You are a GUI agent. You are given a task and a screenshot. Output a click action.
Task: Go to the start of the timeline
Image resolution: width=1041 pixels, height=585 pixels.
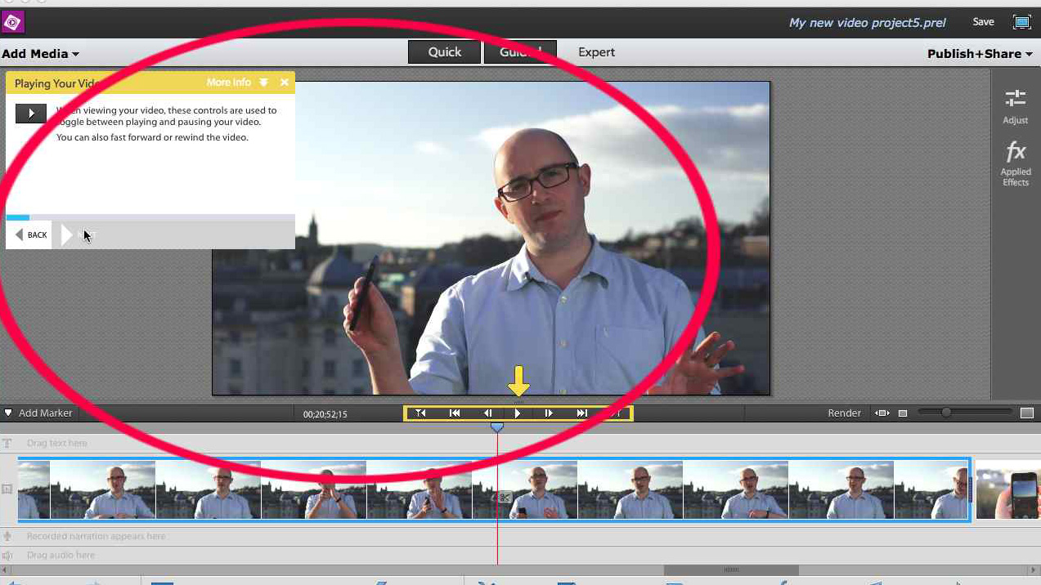(455, 413)
